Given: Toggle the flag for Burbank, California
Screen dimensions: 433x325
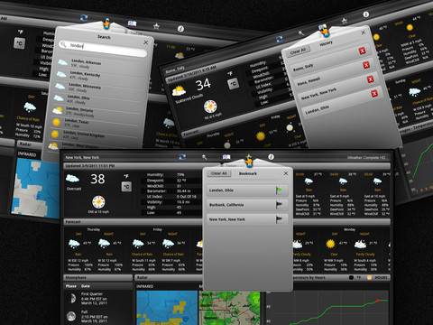Looking at the screenshot, I should 279,205.
